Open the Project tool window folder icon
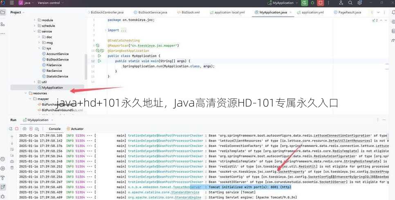 point(3,12)
